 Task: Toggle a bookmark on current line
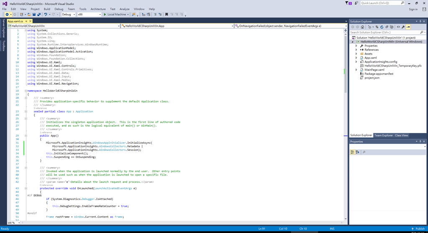[x=166, y=15]
